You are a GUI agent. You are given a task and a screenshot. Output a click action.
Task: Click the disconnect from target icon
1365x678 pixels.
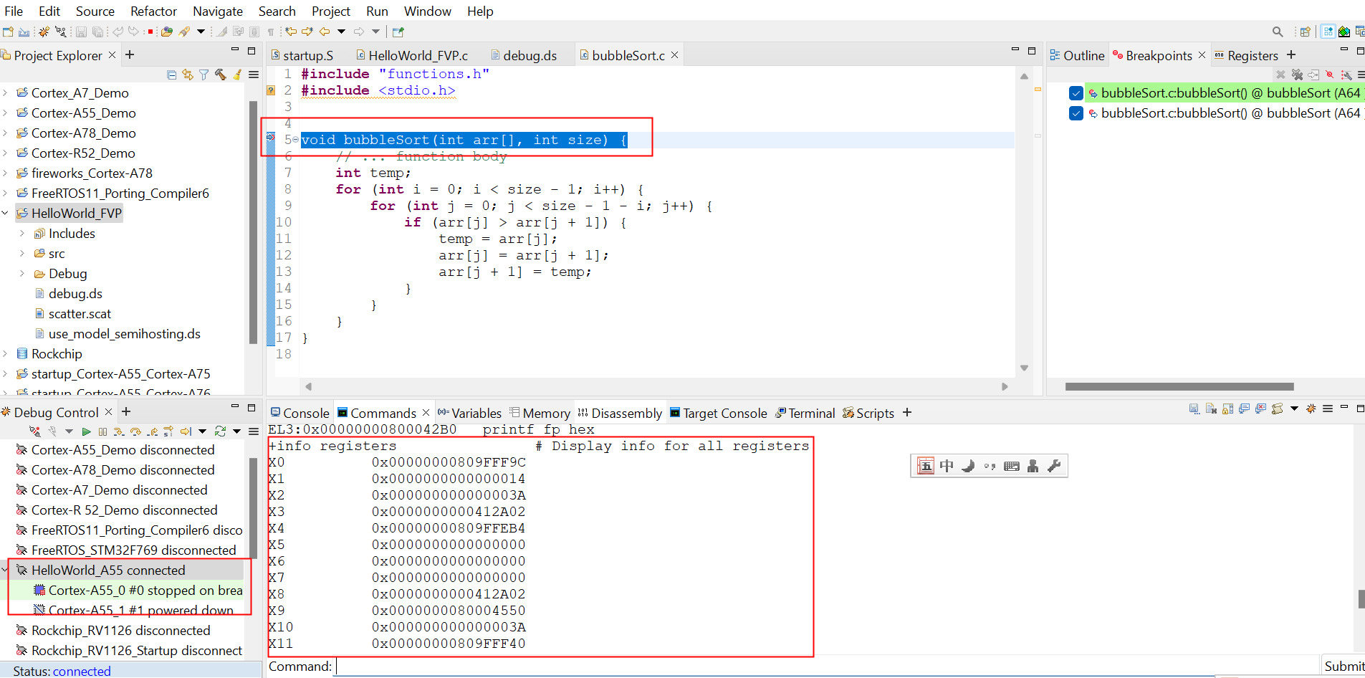[34, 431]
